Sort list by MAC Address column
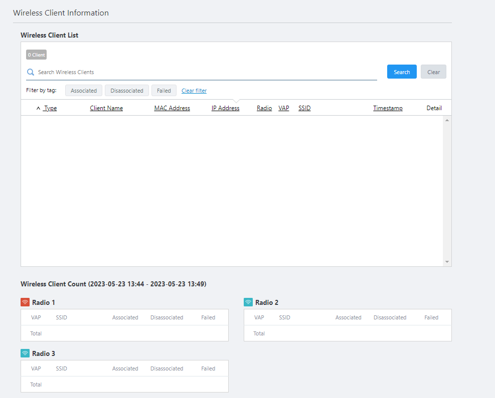 [172, 108]
